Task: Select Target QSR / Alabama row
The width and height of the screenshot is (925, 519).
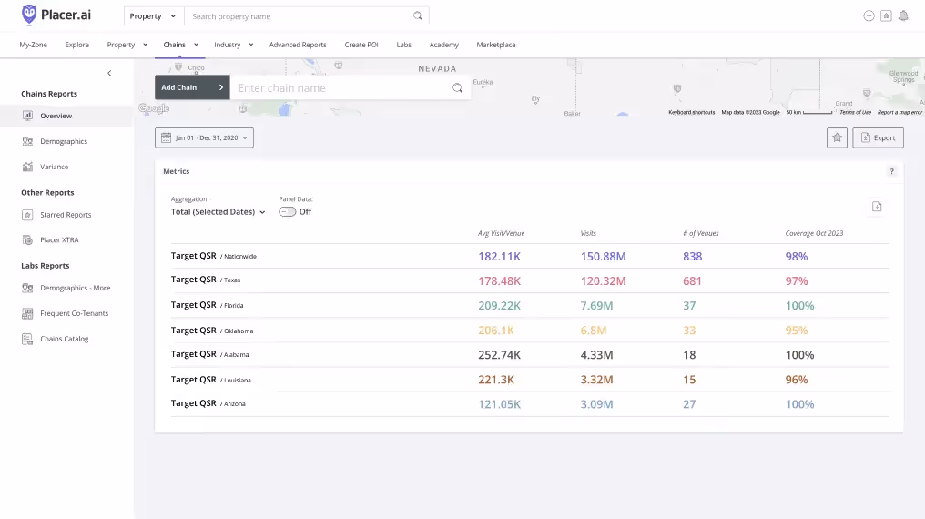Action: pos(530,355)
